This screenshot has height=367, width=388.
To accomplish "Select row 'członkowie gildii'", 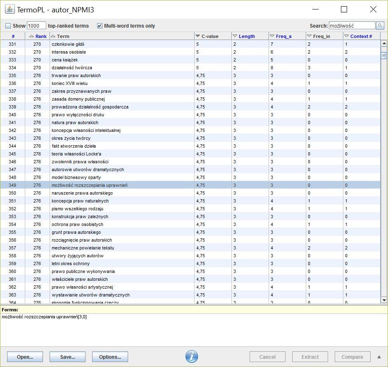I will point(190,44).
